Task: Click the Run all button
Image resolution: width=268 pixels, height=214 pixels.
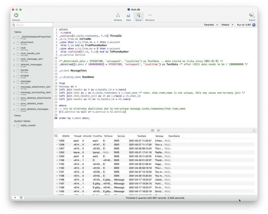Action: (x=244, y=25)
